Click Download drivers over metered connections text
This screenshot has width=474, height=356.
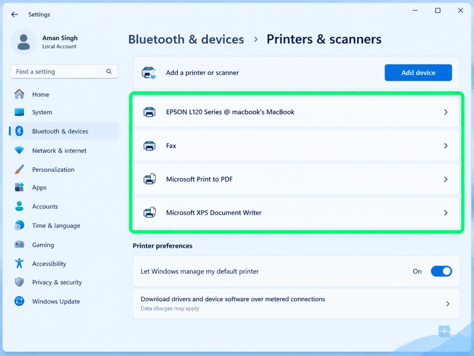[233, 299]
